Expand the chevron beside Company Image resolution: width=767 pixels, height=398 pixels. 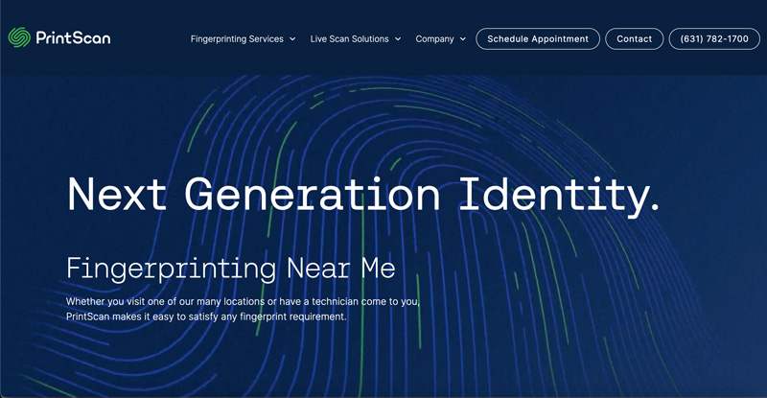point(463,38)
